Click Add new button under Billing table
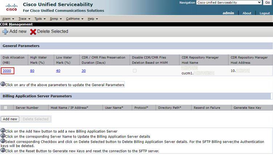This screenshot has width=273, height=155. (10, 119)
